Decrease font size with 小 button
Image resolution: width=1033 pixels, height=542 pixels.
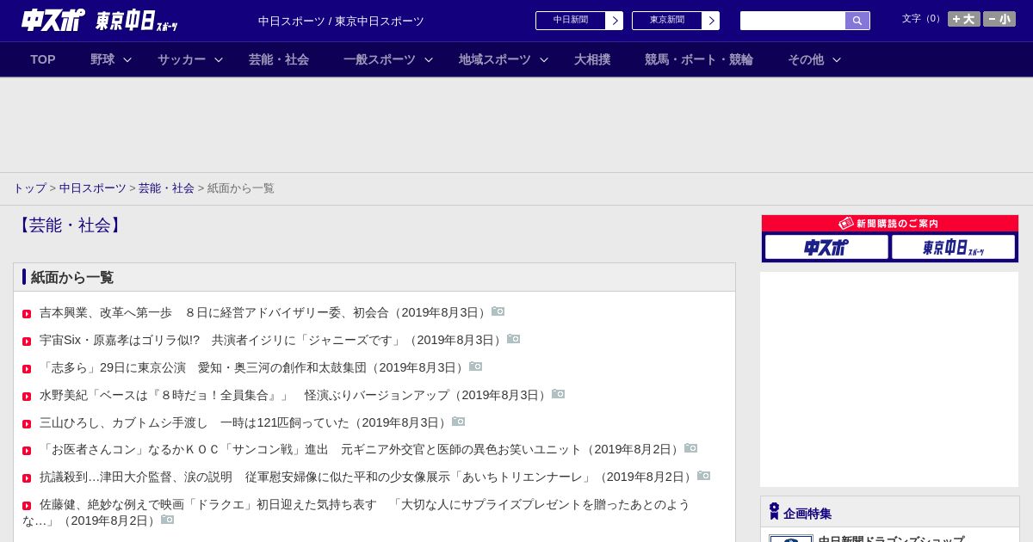[999, 19]
